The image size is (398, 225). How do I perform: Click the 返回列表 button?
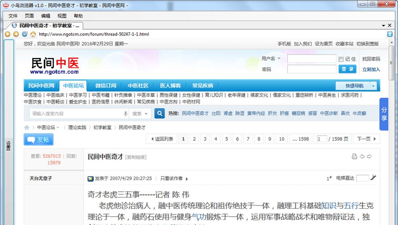click(x=162, y=139)
